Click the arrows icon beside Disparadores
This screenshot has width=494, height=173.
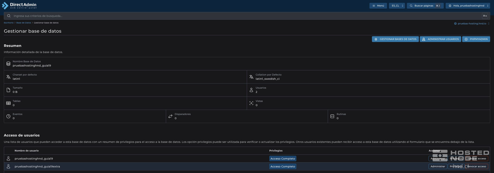170,116
